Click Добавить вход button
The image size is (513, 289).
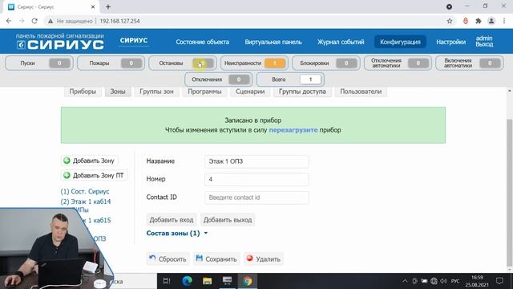tap(172, 220)
